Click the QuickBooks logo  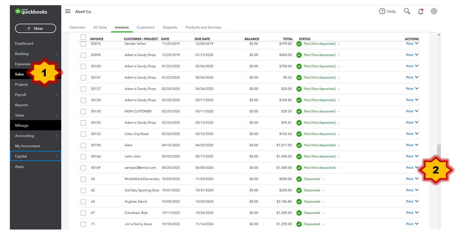pos(31,11)
